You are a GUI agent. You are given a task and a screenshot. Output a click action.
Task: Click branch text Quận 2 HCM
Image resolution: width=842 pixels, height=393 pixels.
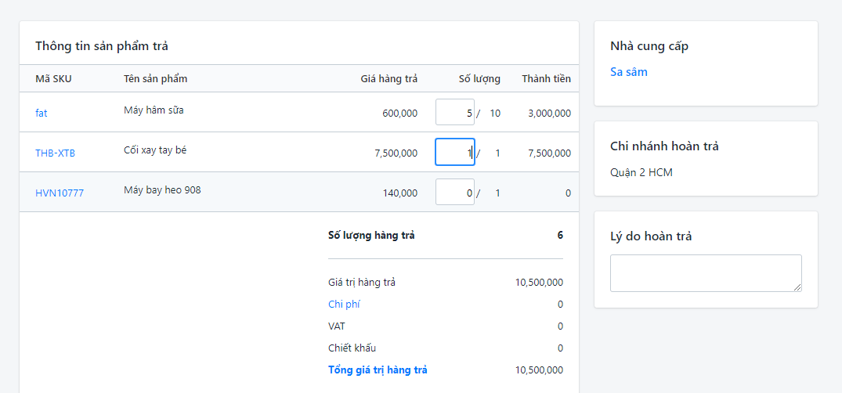[641, 173]
